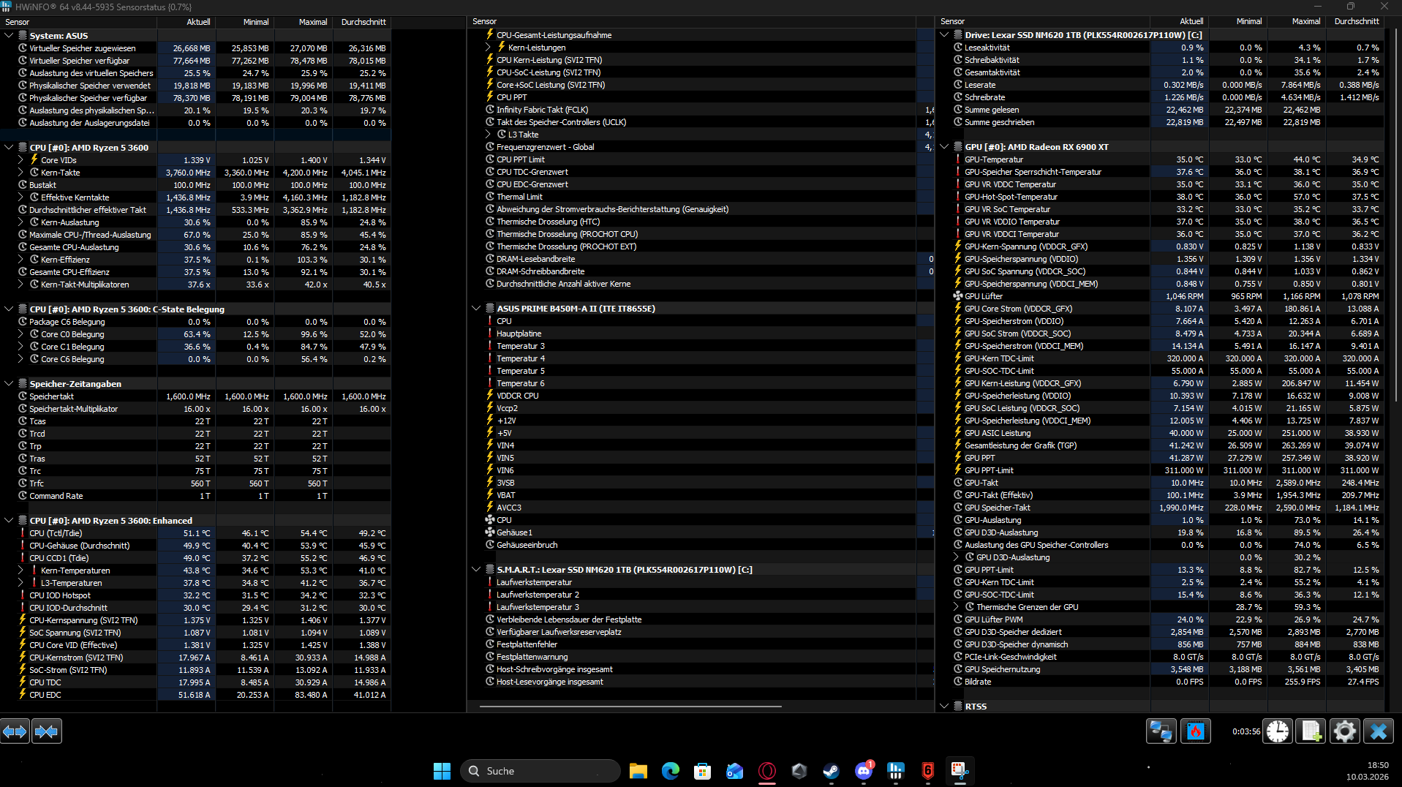Screen dimensions: 1402x787
Task: Click the thermometer icon beside GPU-Temperatur
Action: (957, 159)
